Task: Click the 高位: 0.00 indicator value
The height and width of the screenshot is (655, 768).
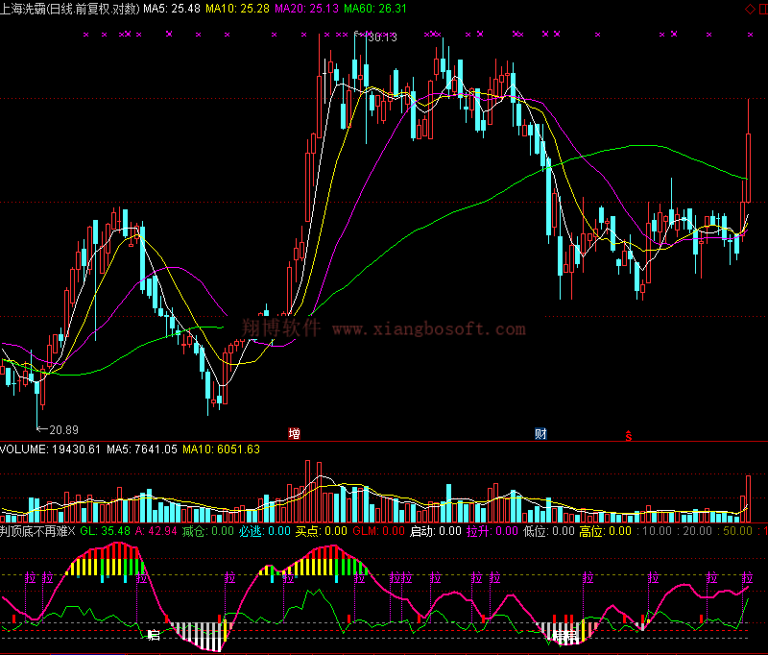Action: [x=606, y=531]
